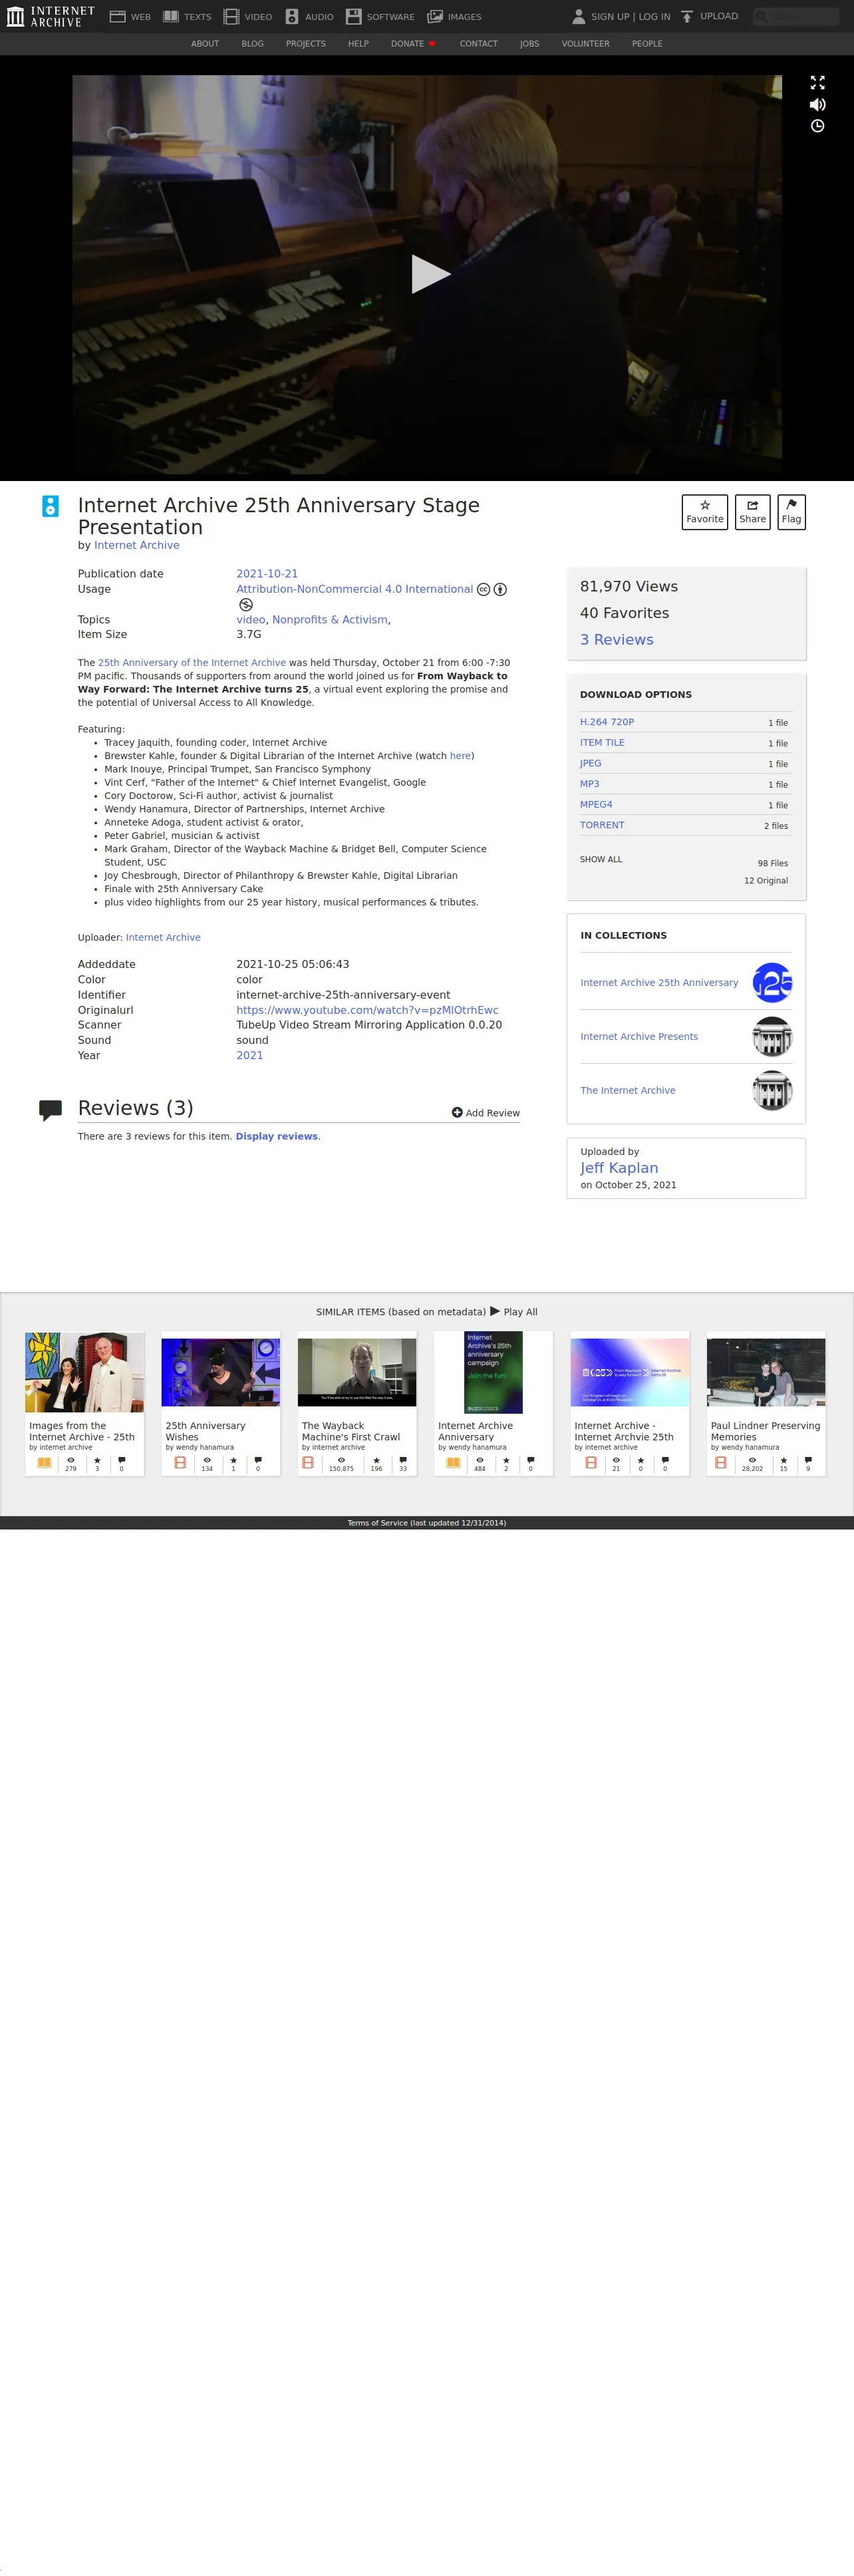
Task: Open playback speed clock icon
Action: coord(817,126)
